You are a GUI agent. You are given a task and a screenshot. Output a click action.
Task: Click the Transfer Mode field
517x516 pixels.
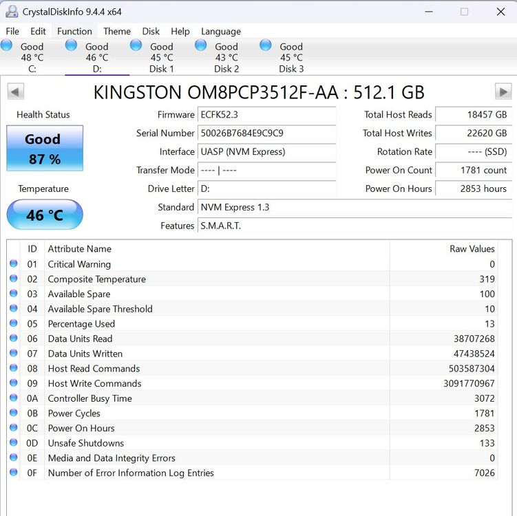[x=266, y=170]
